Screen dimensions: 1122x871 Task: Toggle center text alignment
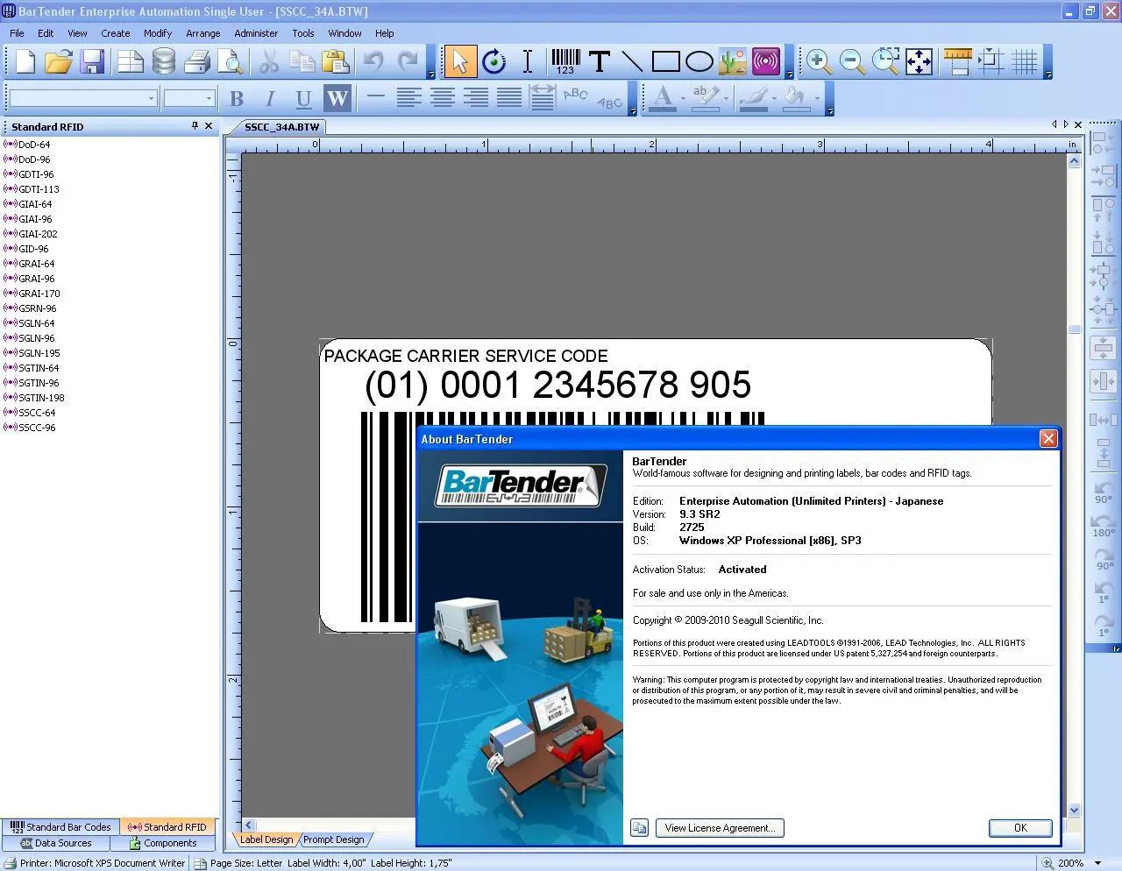443,98
